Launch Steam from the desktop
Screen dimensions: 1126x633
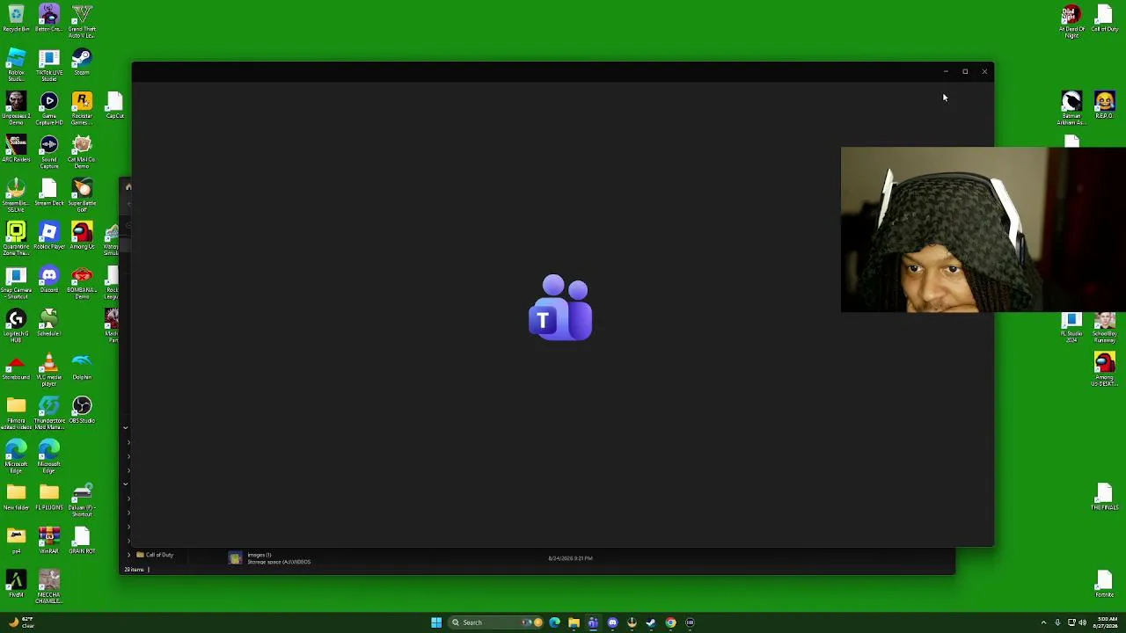pos(82,62)
